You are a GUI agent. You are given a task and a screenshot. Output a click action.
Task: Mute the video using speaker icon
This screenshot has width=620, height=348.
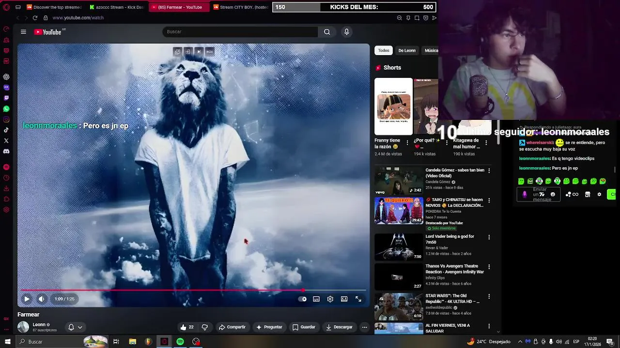41,299
